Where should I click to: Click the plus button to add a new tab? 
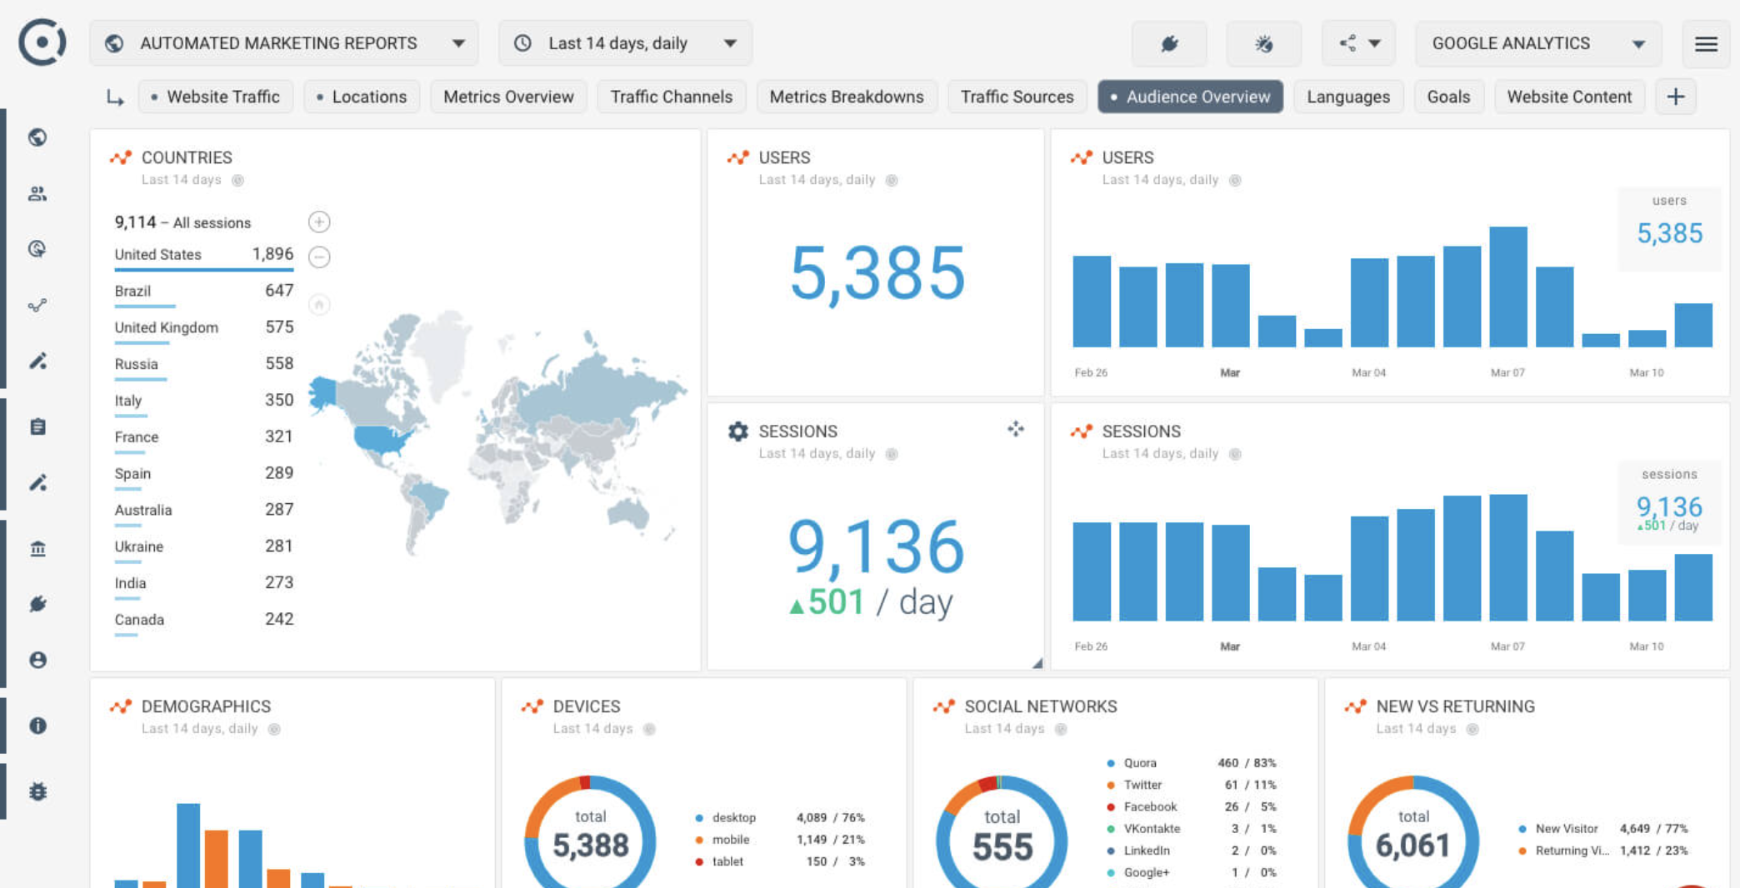[x=1675, y=97]
